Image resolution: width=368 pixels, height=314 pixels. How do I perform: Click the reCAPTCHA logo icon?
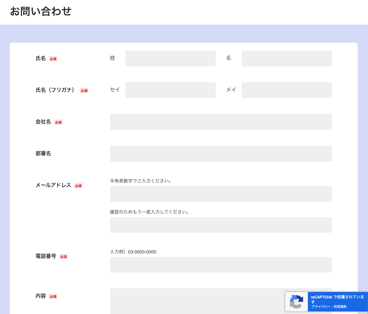point(297,301)
